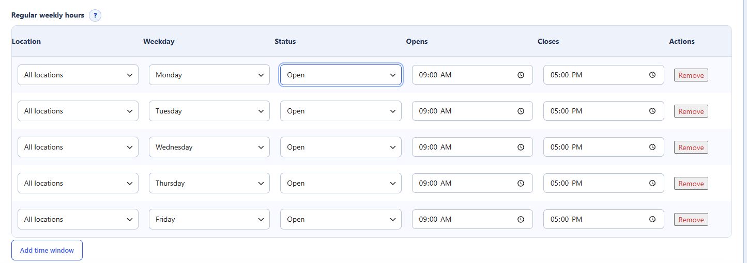This screenshot has height=263, width=747.
Task: Focus the Thursday Opens time field
Action: (472, 183)
